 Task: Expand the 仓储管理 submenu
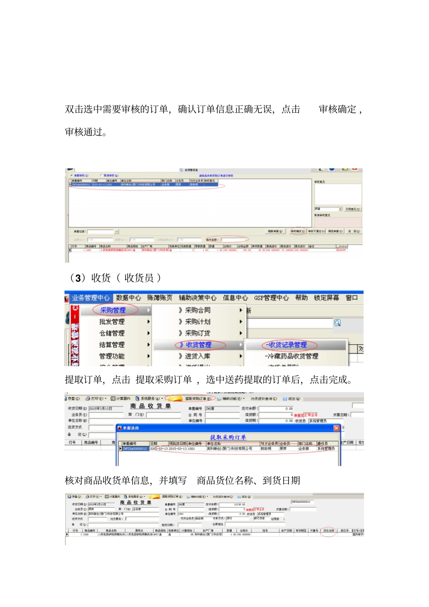[116, 333]
